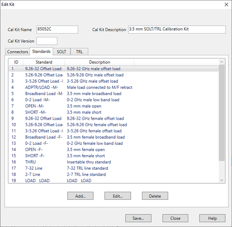The image size is (232, 227).
Task: Click the scroll up arrow of standards list
Action: [221, 62]
